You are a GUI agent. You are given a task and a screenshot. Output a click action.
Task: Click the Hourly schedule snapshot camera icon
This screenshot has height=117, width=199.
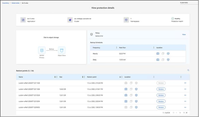pyautogui.click(x=158, y=53)
